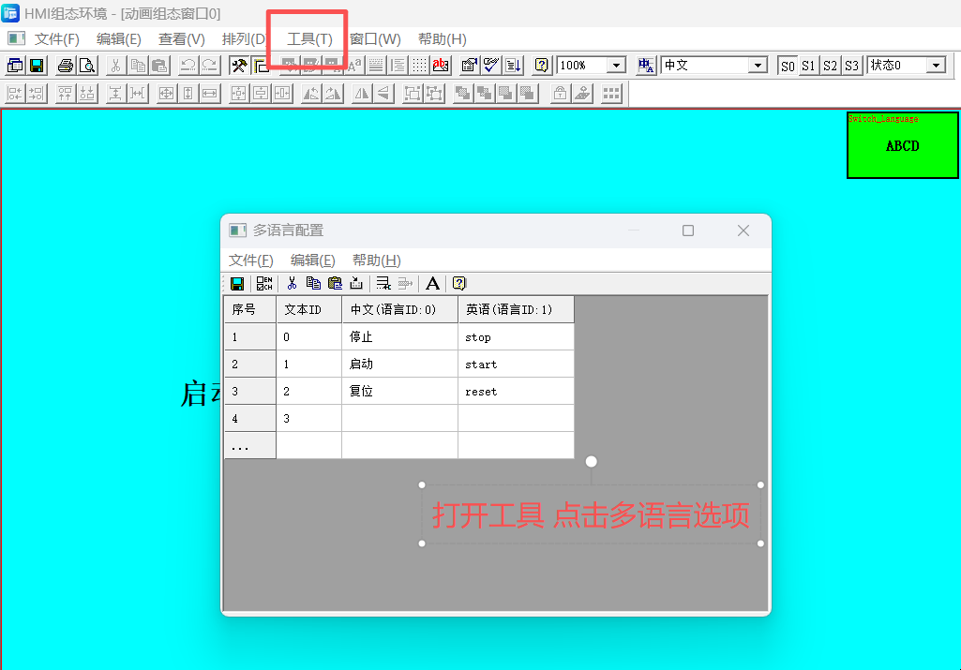This screenshot has height=670, width=961.
Task: Click the save project icon in main toolbar
Action: [x=37, y=65]
